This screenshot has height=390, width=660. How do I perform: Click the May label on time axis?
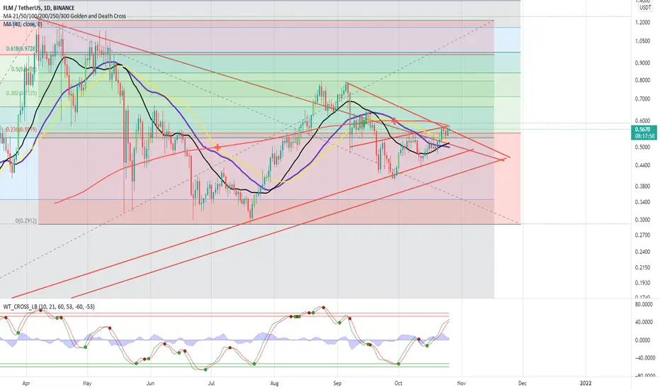[87, 383]
